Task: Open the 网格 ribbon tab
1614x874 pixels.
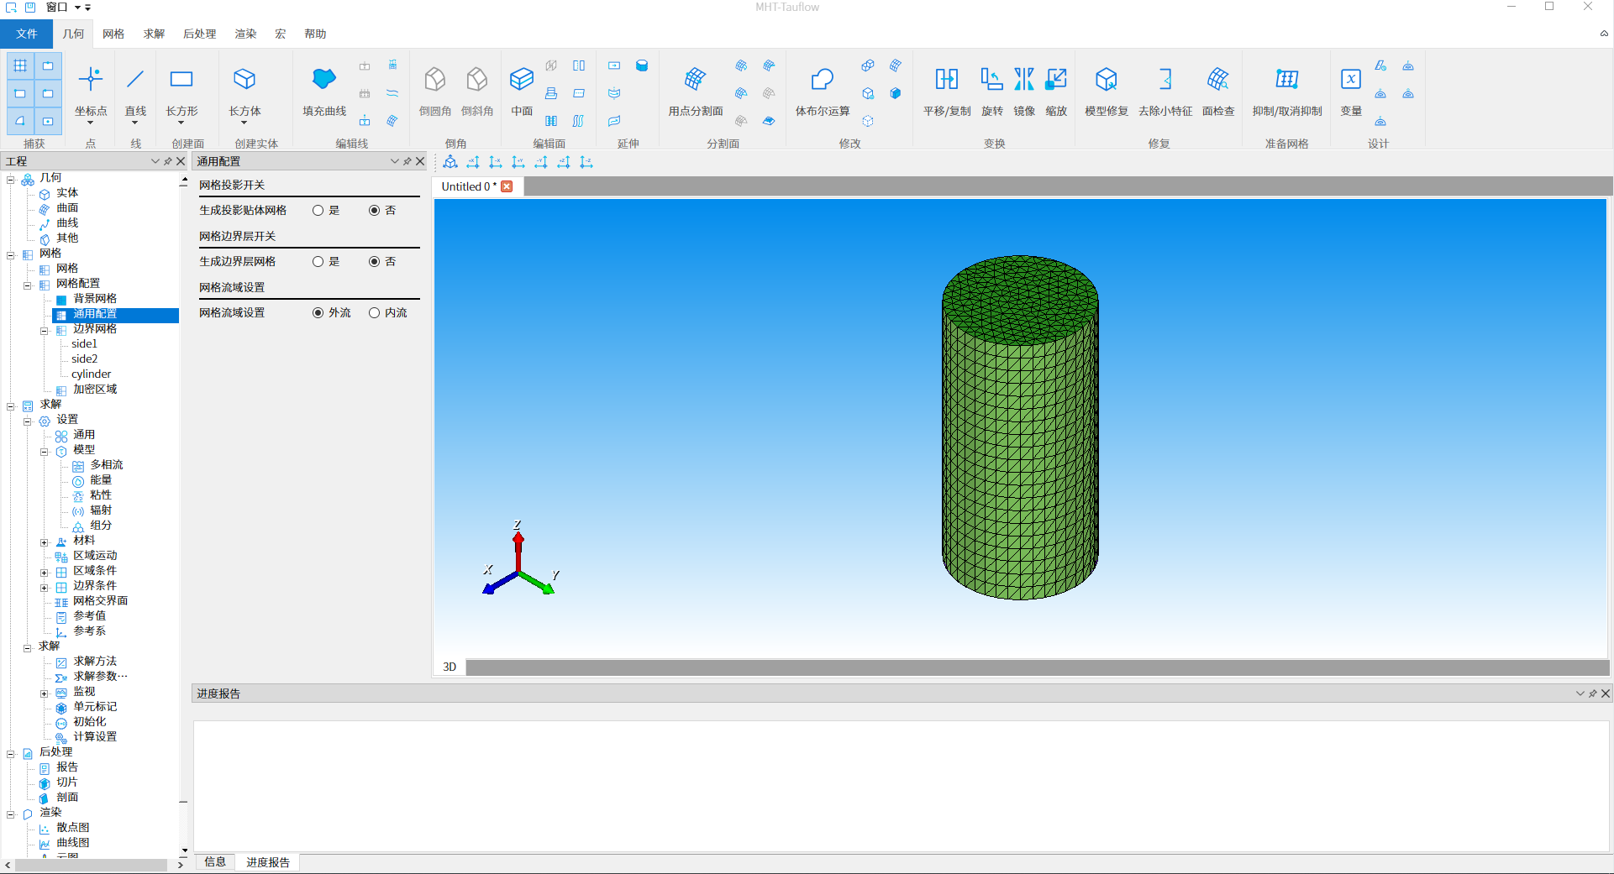Action: point(113,34)
